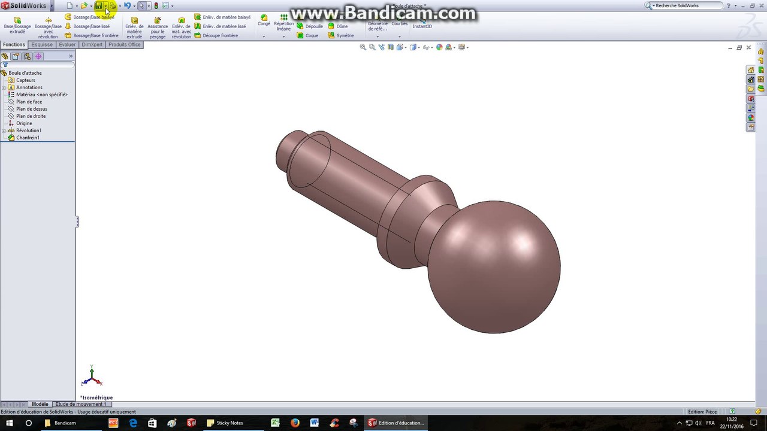The height and width of the screenshot is (431, 767).
Task: Open the Produits Office tab
Action: (124, 45)
